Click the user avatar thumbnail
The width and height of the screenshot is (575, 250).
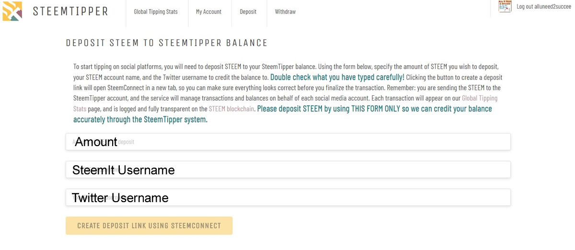click(505, 7)
